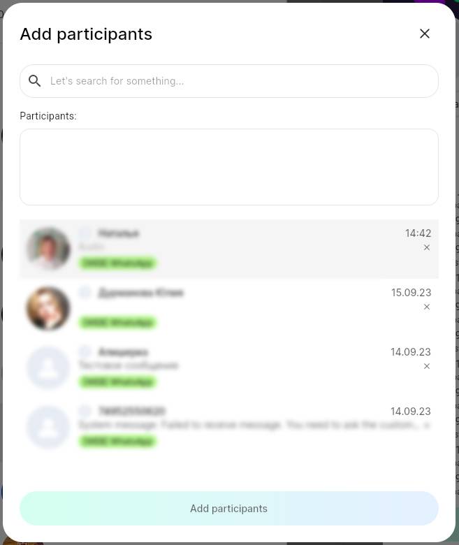Click the small x under the 15.09.23 date
This screenshot has height=545, width=459.
[427, 307]
